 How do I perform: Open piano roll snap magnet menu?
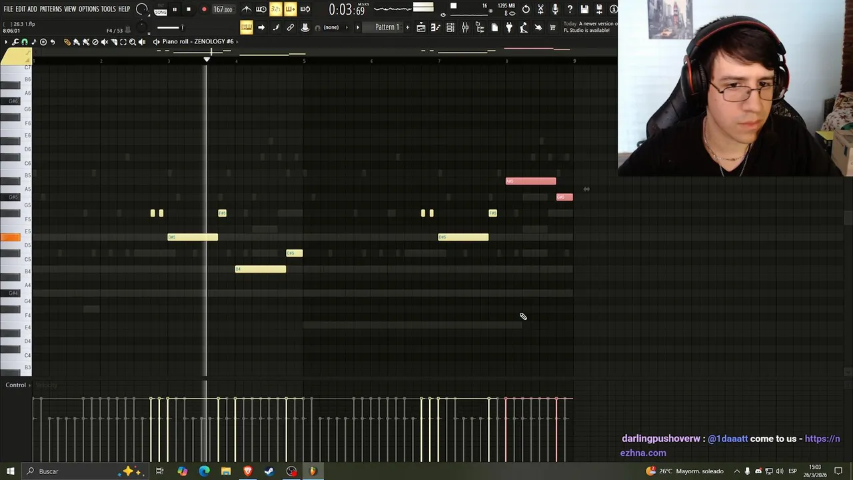coord(25,42)
